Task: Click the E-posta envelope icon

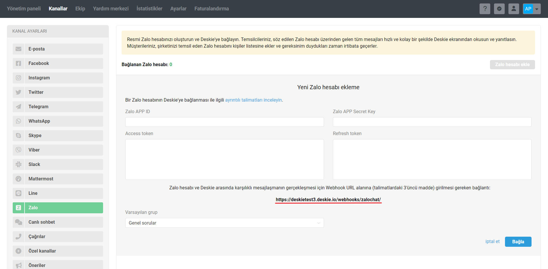Action: click(x=18, y=49)
